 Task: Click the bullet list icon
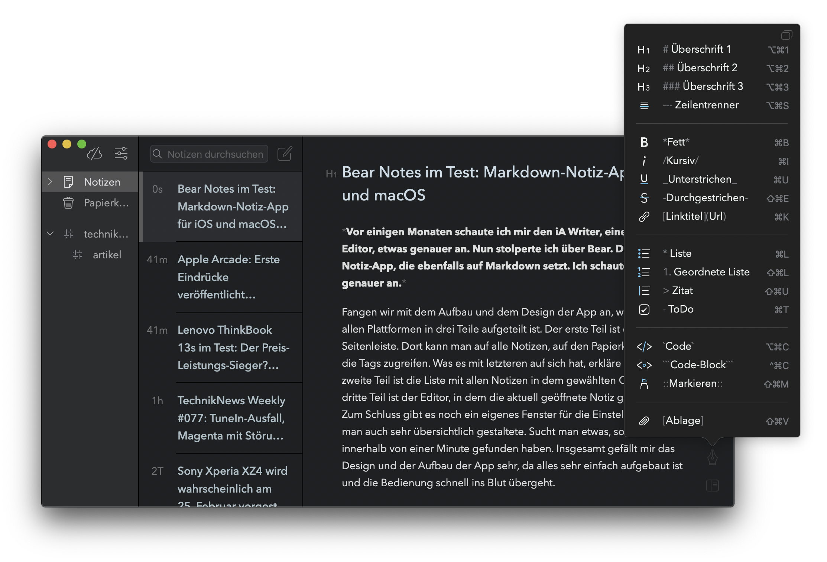[x=644, y=254]
